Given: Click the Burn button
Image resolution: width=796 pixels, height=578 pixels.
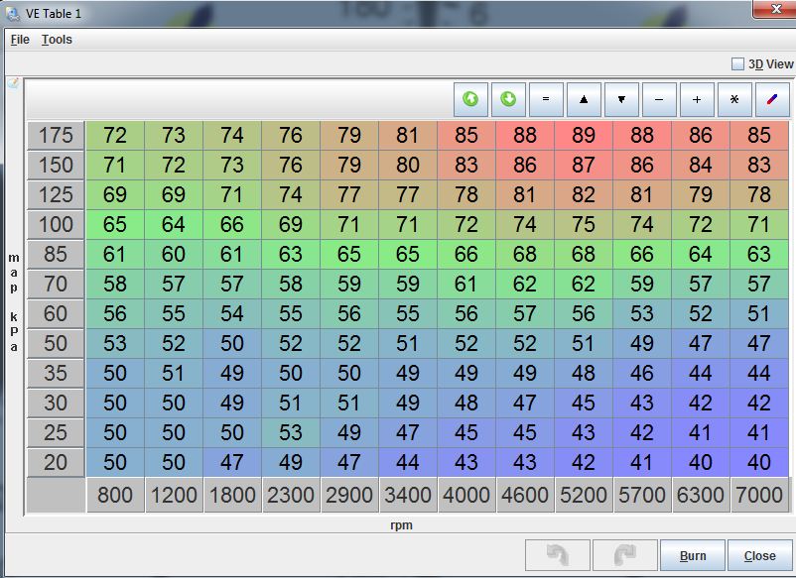Looking at the screenshot, I should 693,555.
